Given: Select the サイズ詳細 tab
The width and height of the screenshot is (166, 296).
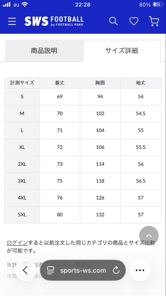Looking at the screenshot, I should click(121, 51).
